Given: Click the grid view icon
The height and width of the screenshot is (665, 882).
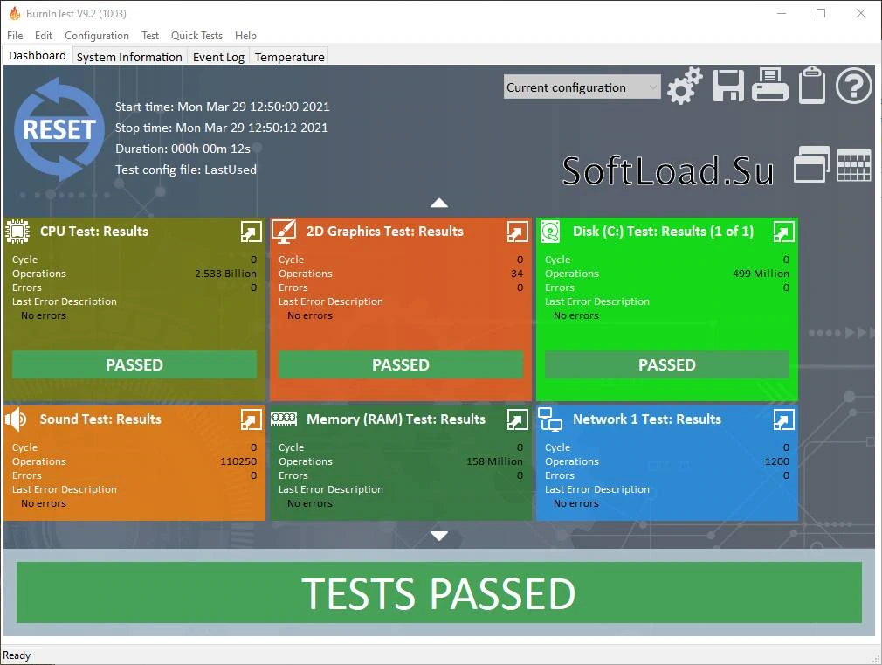Looking at the screenshot, I should click(854, 165).
